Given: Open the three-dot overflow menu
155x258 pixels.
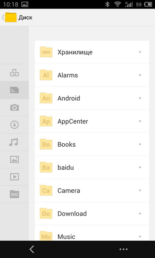Looking at the screenshot, I should (x=124, y=249).
